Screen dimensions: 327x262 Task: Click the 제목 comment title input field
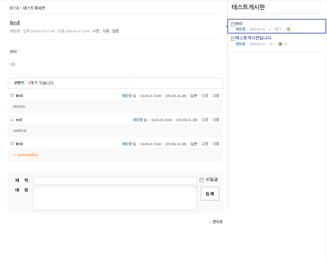[115, 180]
